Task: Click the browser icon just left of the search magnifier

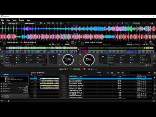Action: [x=123, y=72]
